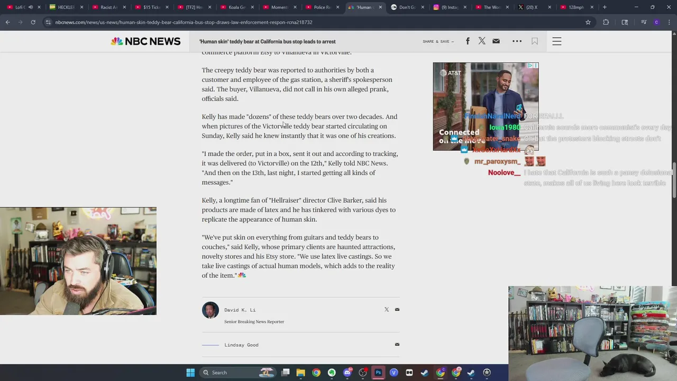Click the address bar URL
The image size is (677, 381).
coord(184,22)
